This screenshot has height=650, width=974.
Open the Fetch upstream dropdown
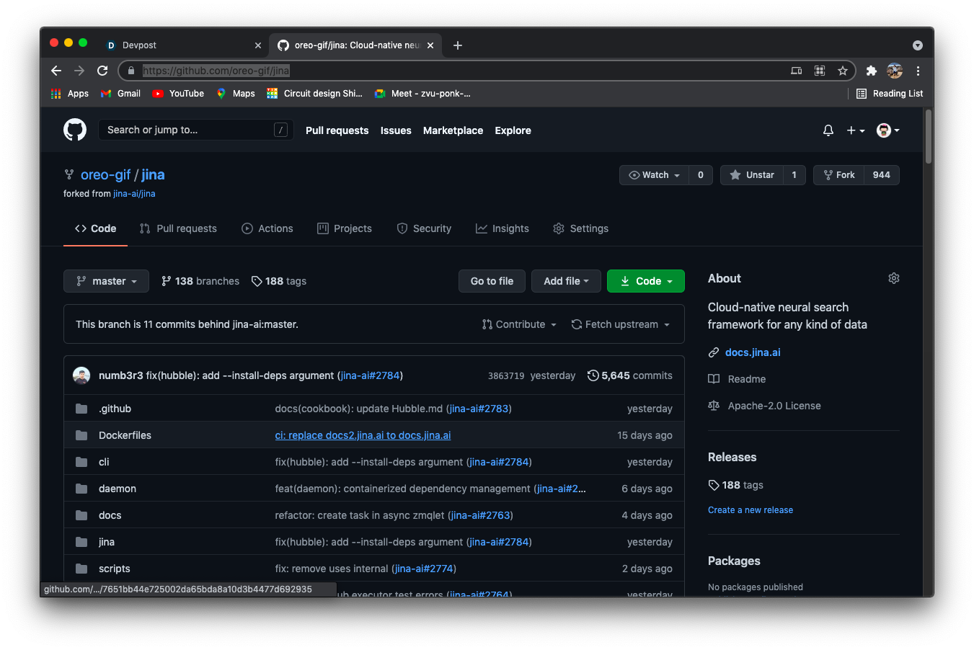click(621, 324)
